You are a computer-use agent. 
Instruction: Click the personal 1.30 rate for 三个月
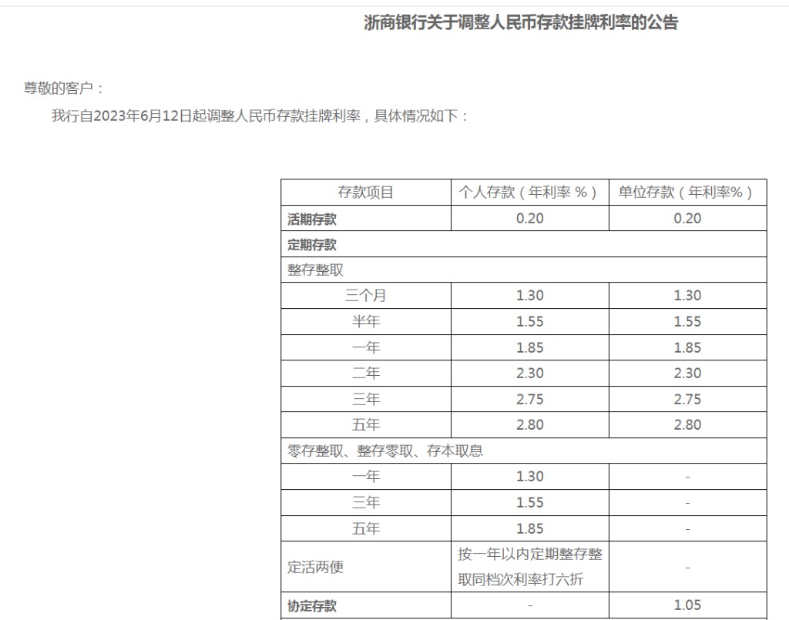coord(530,296)
